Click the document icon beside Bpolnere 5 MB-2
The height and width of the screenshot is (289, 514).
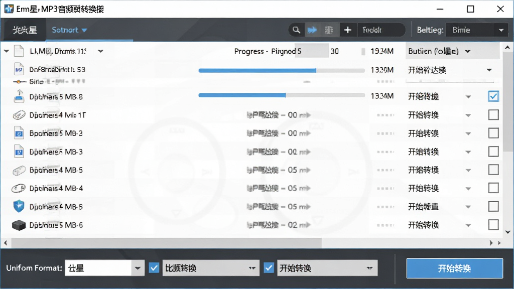click(x=19, y=133)
